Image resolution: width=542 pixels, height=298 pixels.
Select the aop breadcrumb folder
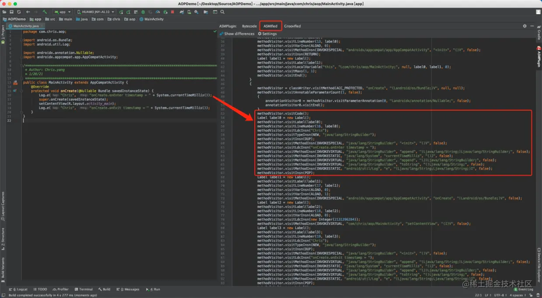click(129, 19)
